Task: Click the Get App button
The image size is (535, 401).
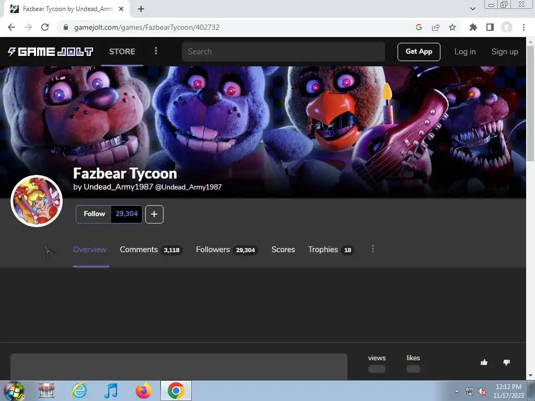Action: click(418, 52)
